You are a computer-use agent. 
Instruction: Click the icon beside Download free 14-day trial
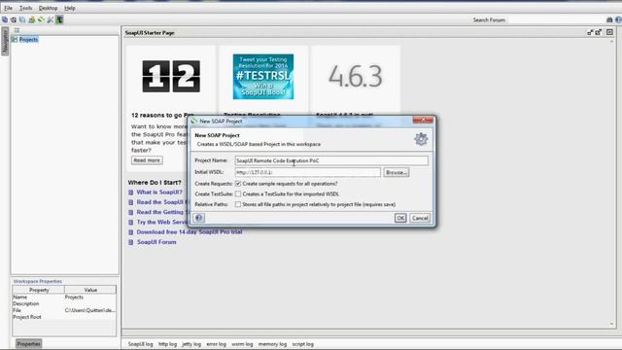click(131, 232)
